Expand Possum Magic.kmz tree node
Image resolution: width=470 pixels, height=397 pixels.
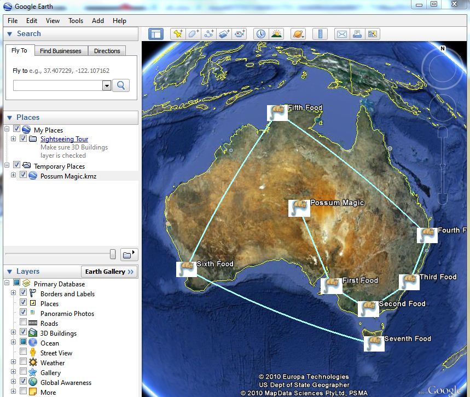click(x=13, y=175)
